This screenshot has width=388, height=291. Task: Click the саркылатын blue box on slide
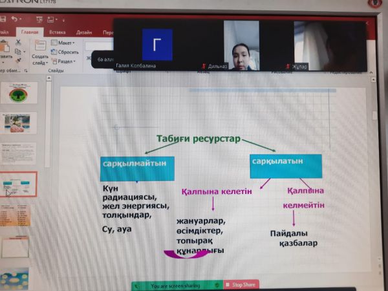(286, 165)
